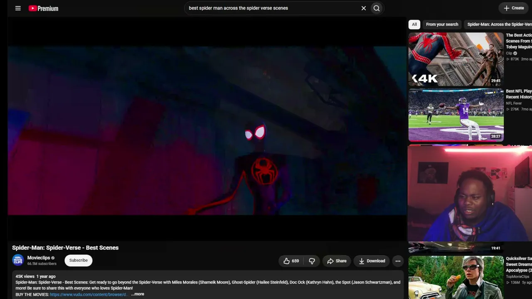
Task: Open the Movieclips channel avatar
Action: [x=18, y=260]
